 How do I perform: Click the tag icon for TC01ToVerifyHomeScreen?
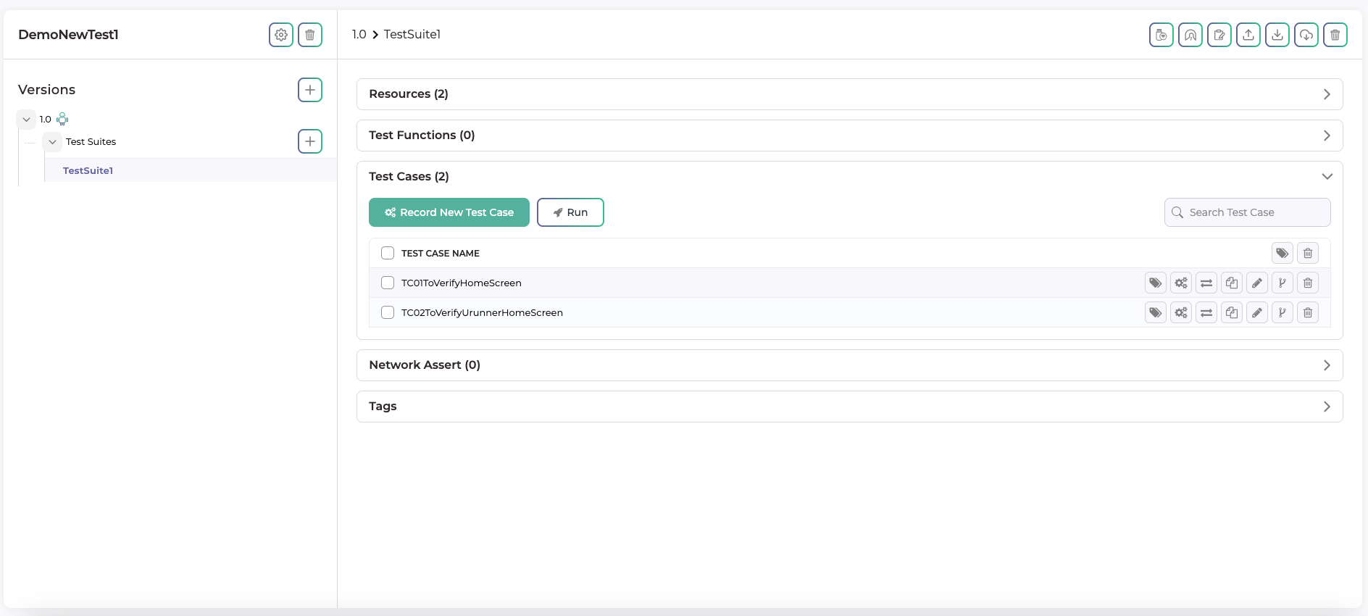point(1155,283)
